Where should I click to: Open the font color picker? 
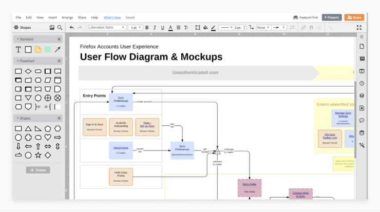click(170, 28)
